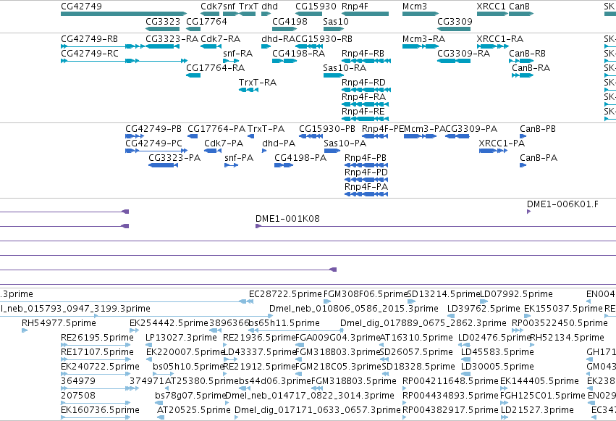Select the CG15930 gene bar
This screenshot has height=421, width=616.
309,14
